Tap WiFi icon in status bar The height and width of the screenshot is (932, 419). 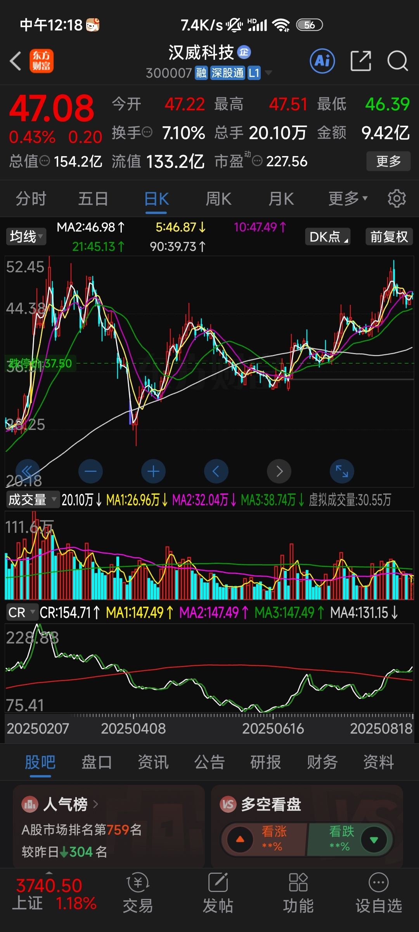click(x=281, y=25)
